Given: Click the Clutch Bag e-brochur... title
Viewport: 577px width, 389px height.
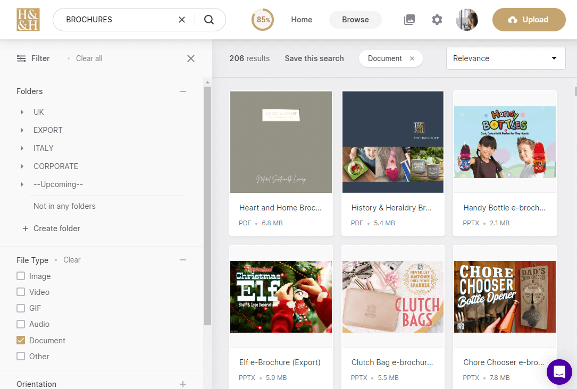Looking at the screenshot, I should click(x=392, y=362).
